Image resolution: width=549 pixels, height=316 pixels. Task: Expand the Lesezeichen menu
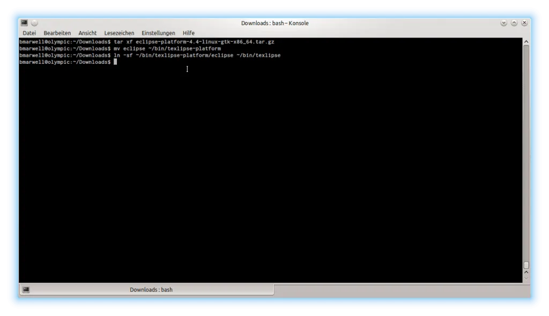pyautogui.click(x=119, y=33)
